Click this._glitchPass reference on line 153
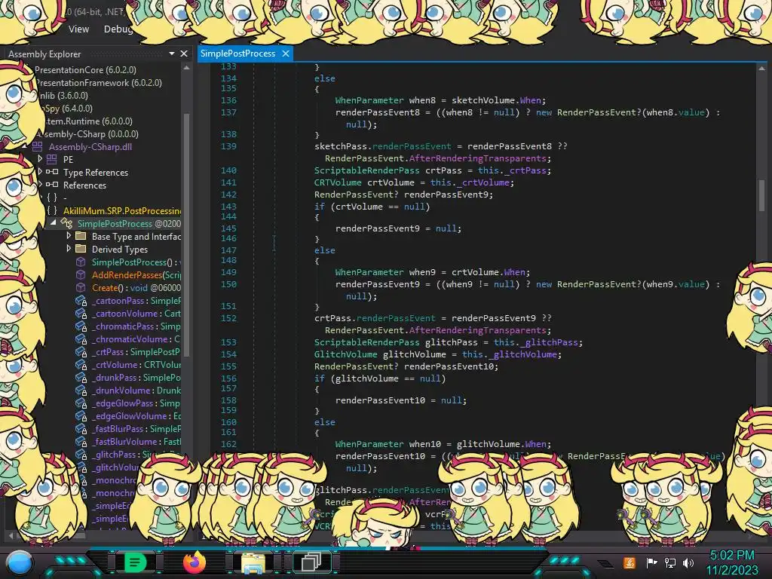The image size is (772, 579). (x=536, y=342)
